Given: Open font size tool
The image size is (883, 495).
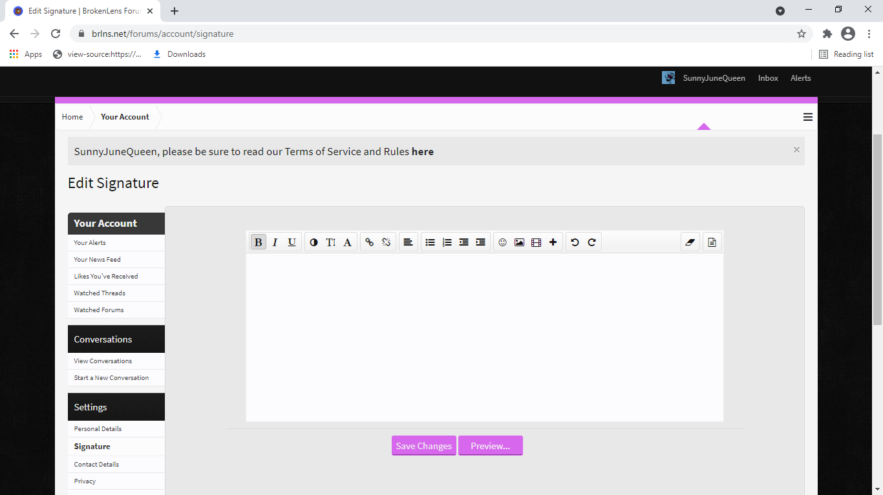Looking at the screenshot, I should (330, 242).
